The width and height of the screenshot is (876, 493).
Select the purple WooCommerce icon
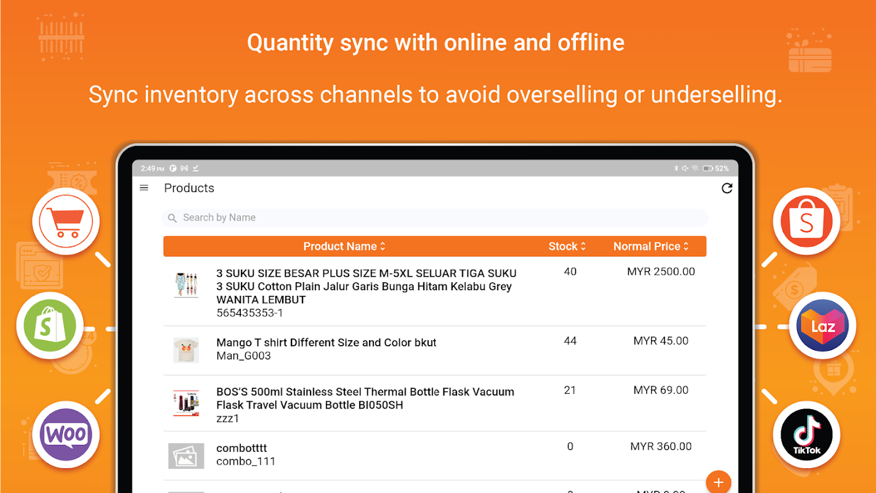point(66,434)
